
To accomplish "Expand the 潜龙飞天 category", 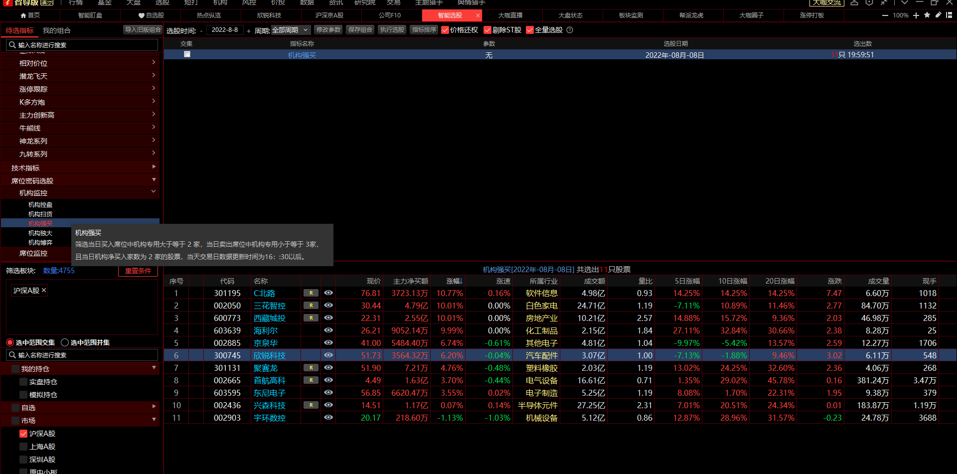I will pos(154,75).
